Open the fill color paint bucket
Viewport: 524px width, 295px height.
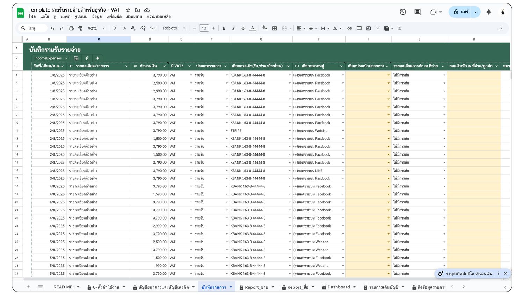[264, 28]
